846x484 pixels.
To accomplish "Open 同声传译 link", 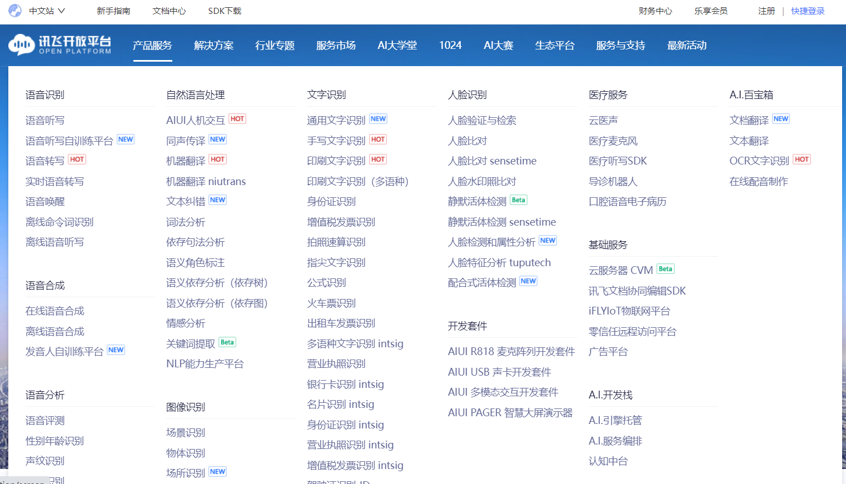I will point(186,141).
